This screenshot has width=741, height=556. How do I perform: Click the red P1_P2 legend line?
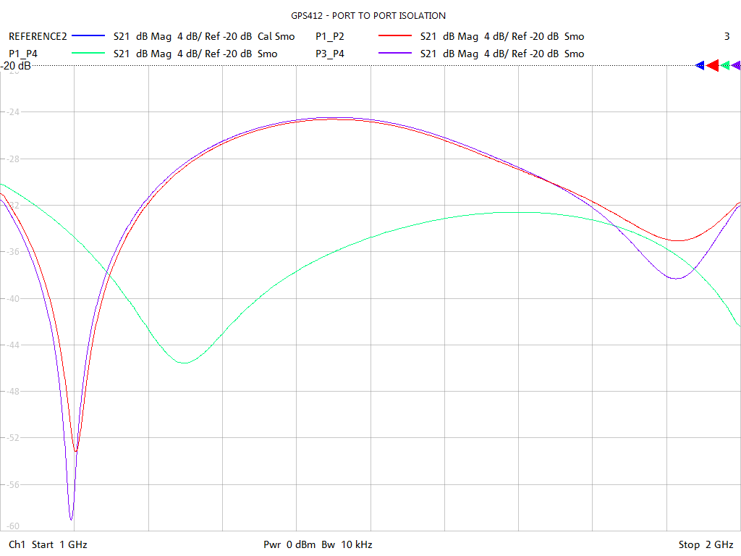point(395,36)
